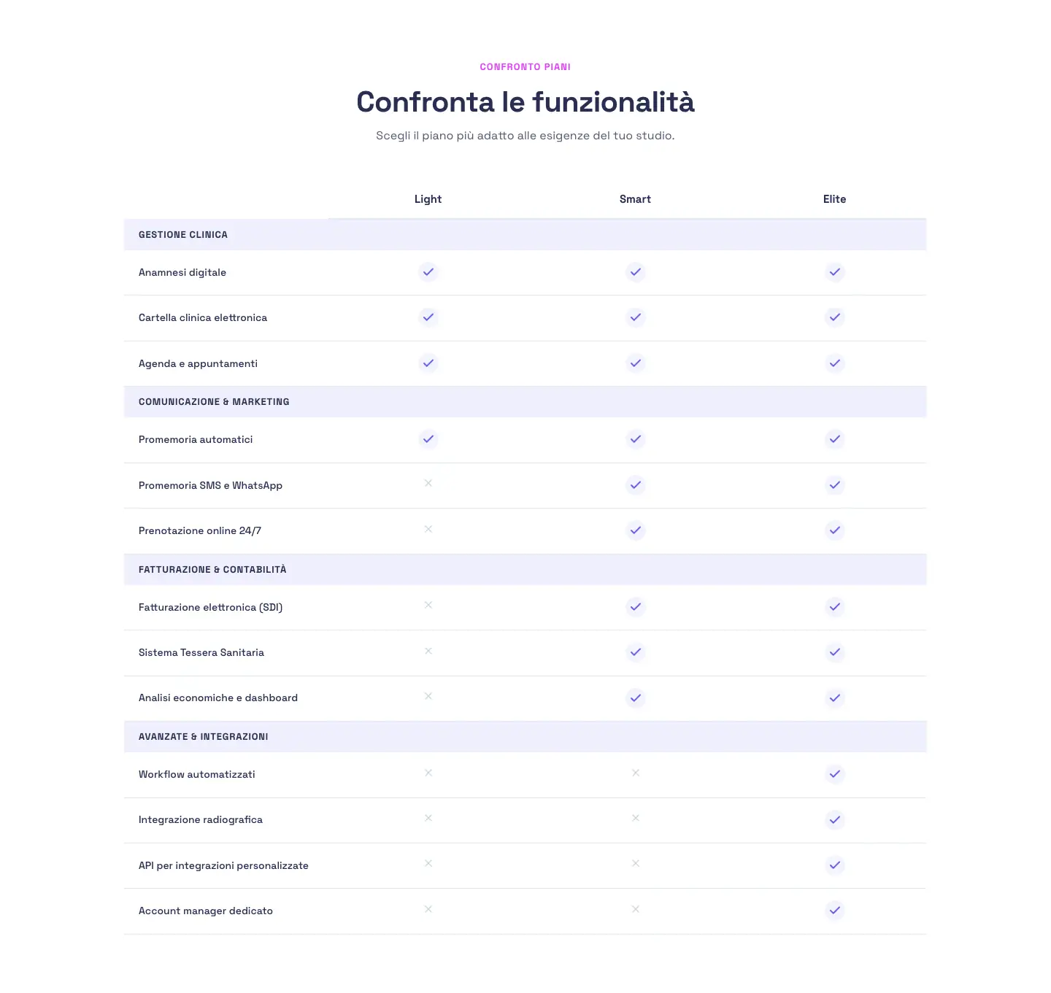Click Elite checkmark for Agenda e appuntamenti
Screen dimensions: 1051x993
click(x=835, y=363)
